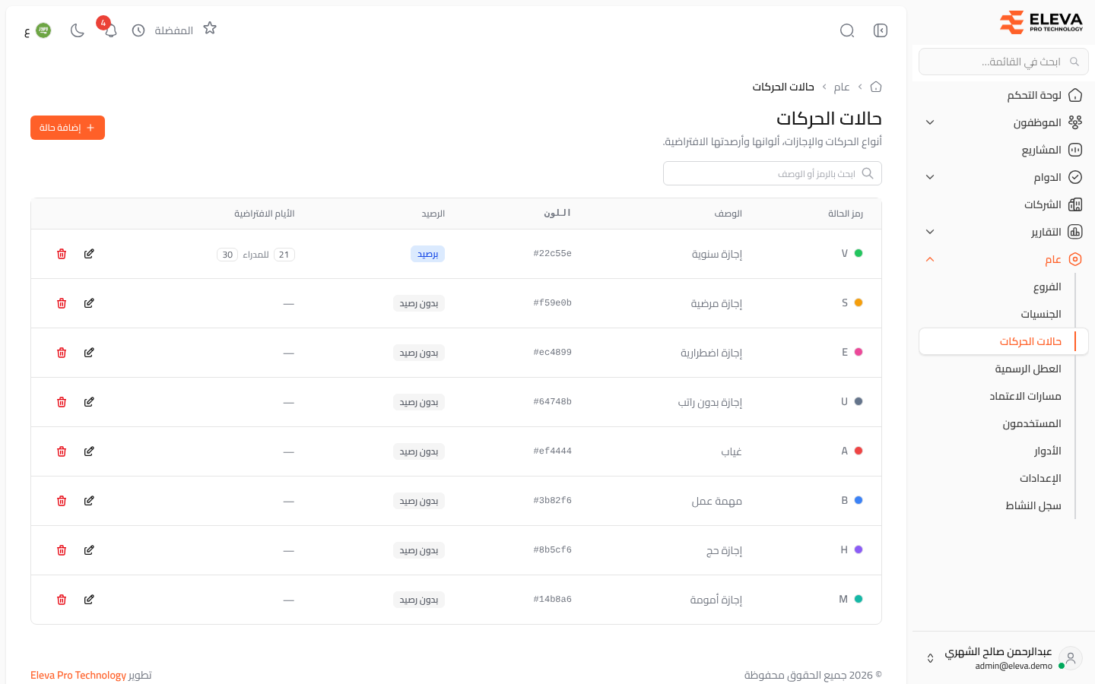
Task: Focus the ابحث بالرمز أو الوصف search field
Action: point(773,173)
